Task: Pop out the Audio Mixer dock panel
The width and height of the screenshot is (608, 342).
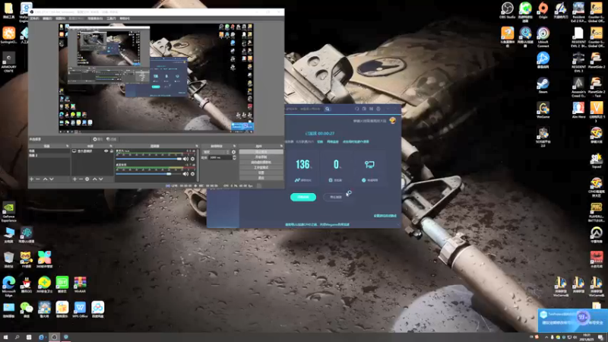Action: [197, 146]
